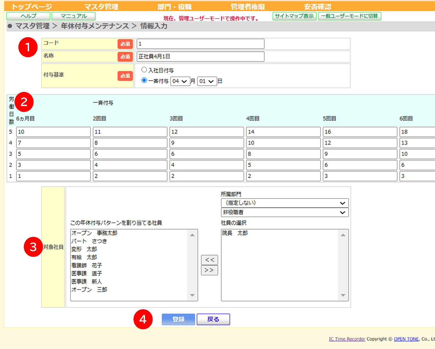Image resolution: width=435 pixels, height=349 pixels.
Task: Edit 4回目 value for 3 work days
Action: click(283, 154)
